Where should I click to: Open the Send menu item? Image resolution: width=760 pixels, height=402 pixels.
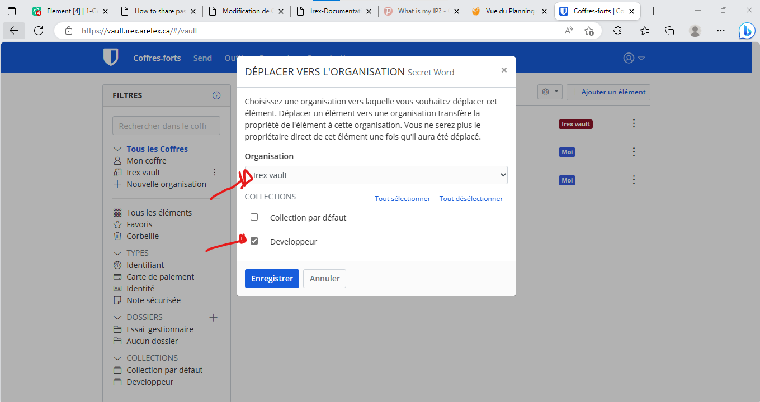[202, 58]
